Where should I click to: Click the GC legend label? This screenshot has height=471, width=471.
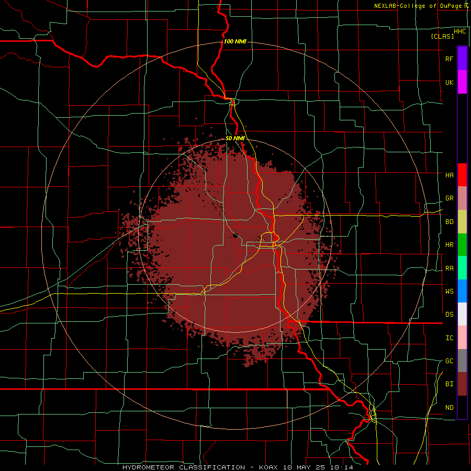[449, 361]
